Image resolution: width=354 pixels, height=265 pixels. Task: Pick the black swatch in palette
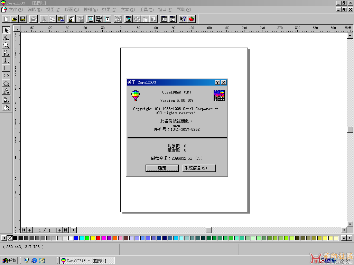click(x=15, y=238)
